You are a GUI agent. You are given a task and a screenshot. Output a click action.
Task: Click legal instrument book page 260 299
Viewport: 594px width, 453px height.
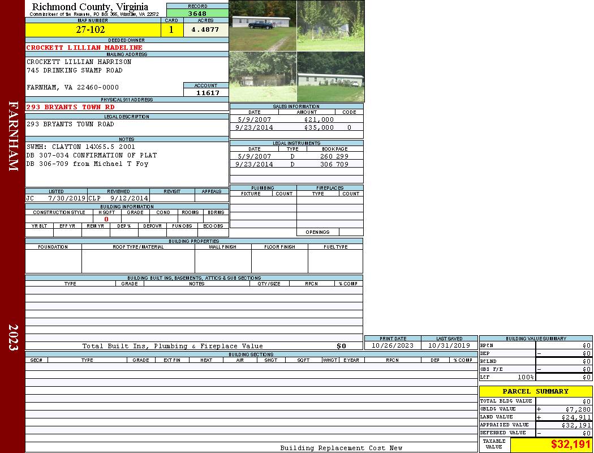click(334, 156)
